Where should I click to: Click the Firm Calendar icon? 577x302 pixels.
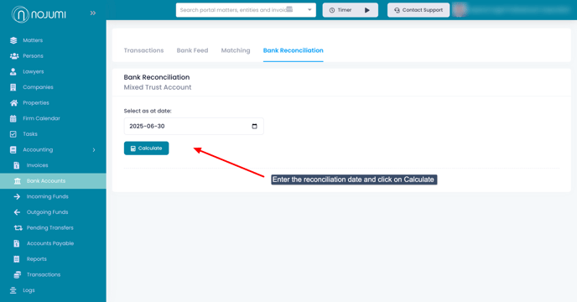click(x=13, y=118)
